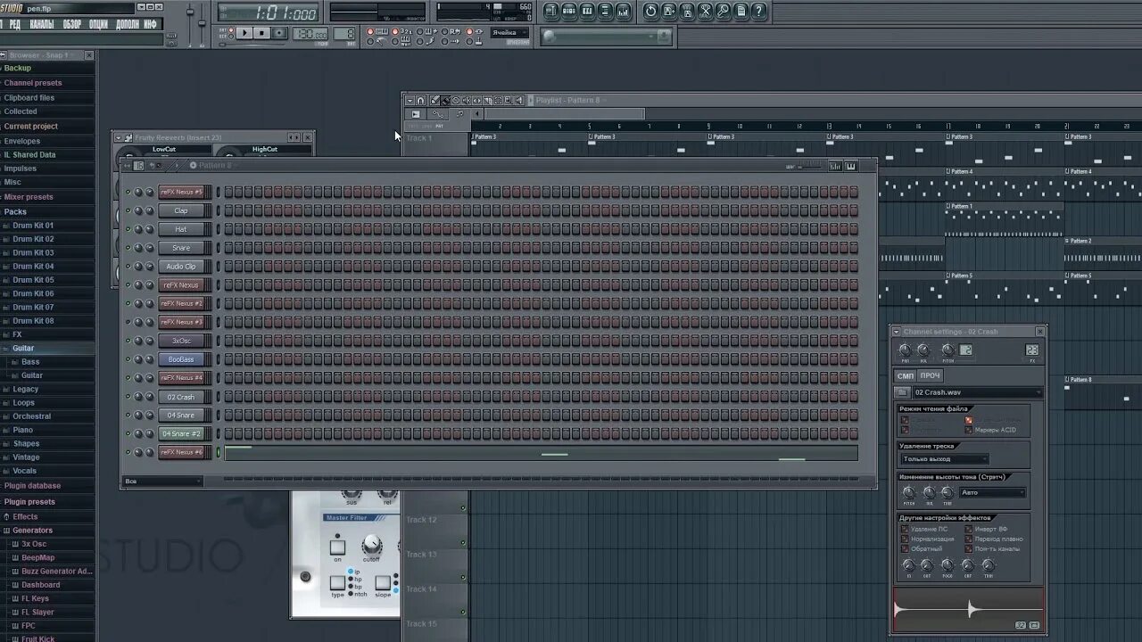Expand the Plugin presets folder in the browser
This screenshot has width=1142, height=642.
click(x=29, y=502)
